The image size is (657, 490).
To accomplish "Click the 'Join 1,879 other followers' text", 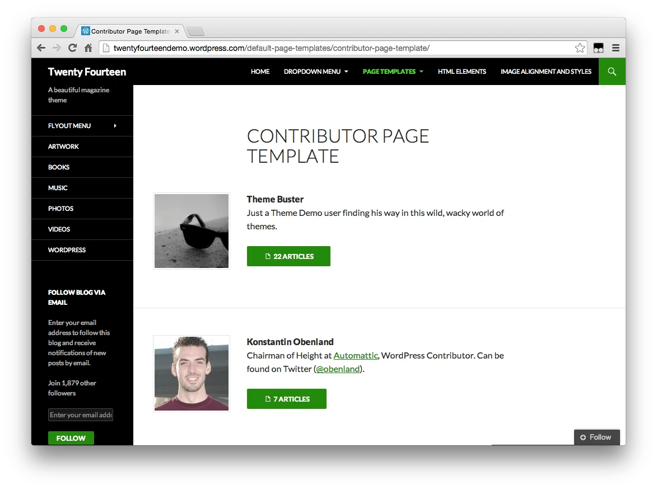I will [x=72, y=388].
